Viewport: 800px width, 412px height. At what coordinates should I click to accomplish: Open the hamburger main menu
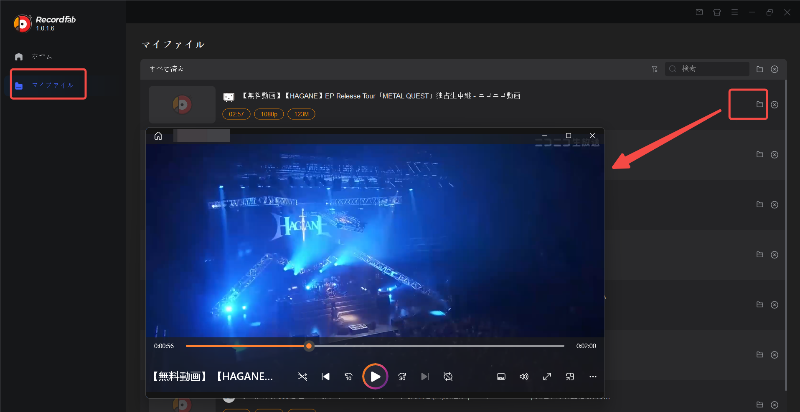[x=734, y=13]
